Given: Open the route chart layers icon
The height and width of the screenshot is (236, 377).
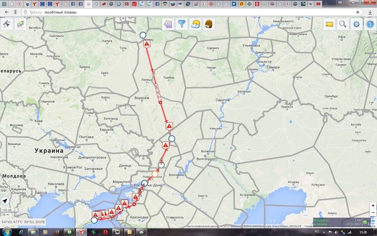Looking at the screenshot, I should [21, 24].
